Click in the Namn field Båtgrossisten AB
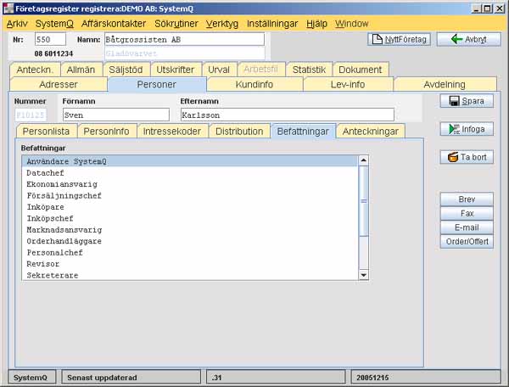Screen dimensions: 509x387 point(184,39)
